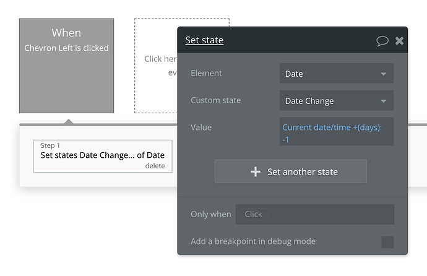Click the plus icon beside Set another state
Viewport: 427px width, 276px height.
(256, 171)
